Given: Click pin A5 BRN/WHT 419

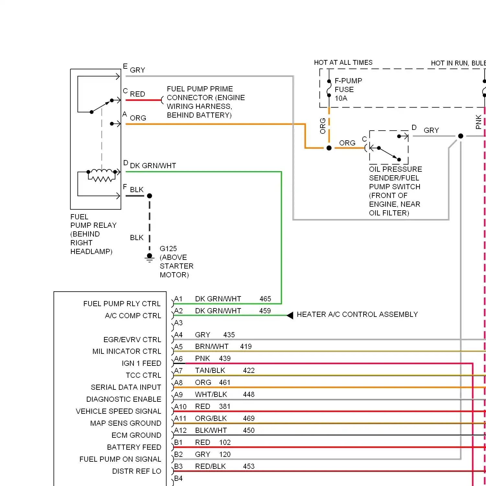Looking at the screenshot, I should point(213,346).
